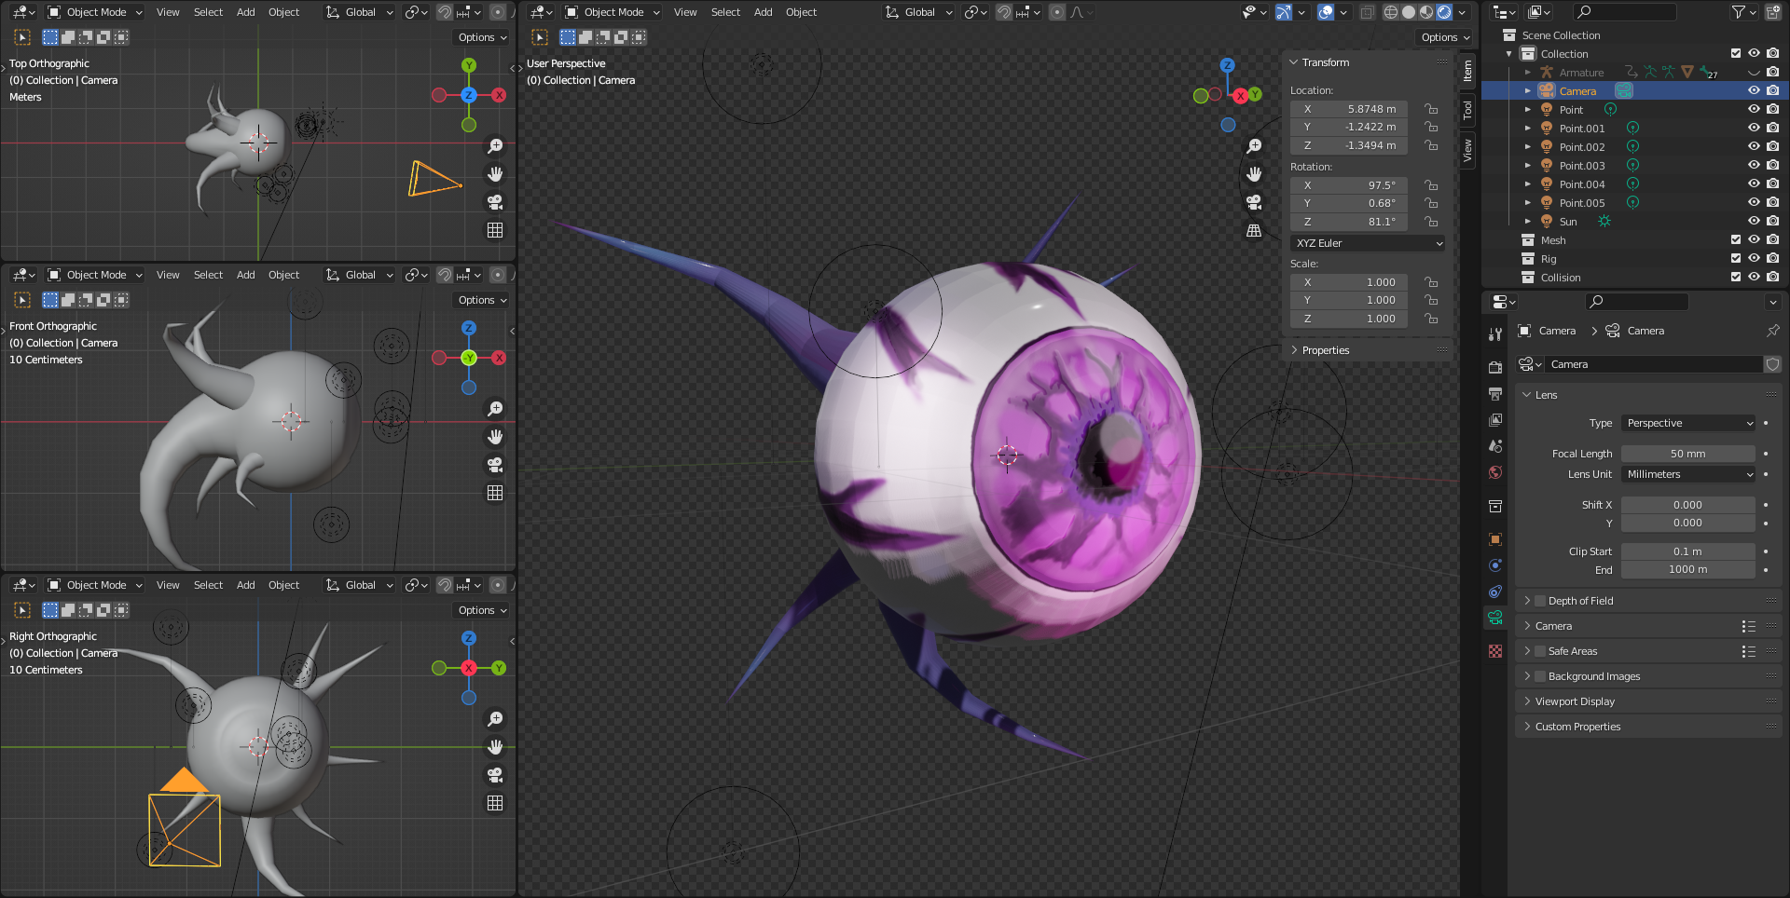
Task: Enable the Depth of Field checkbox
Action: click(x=1541, y=601)
